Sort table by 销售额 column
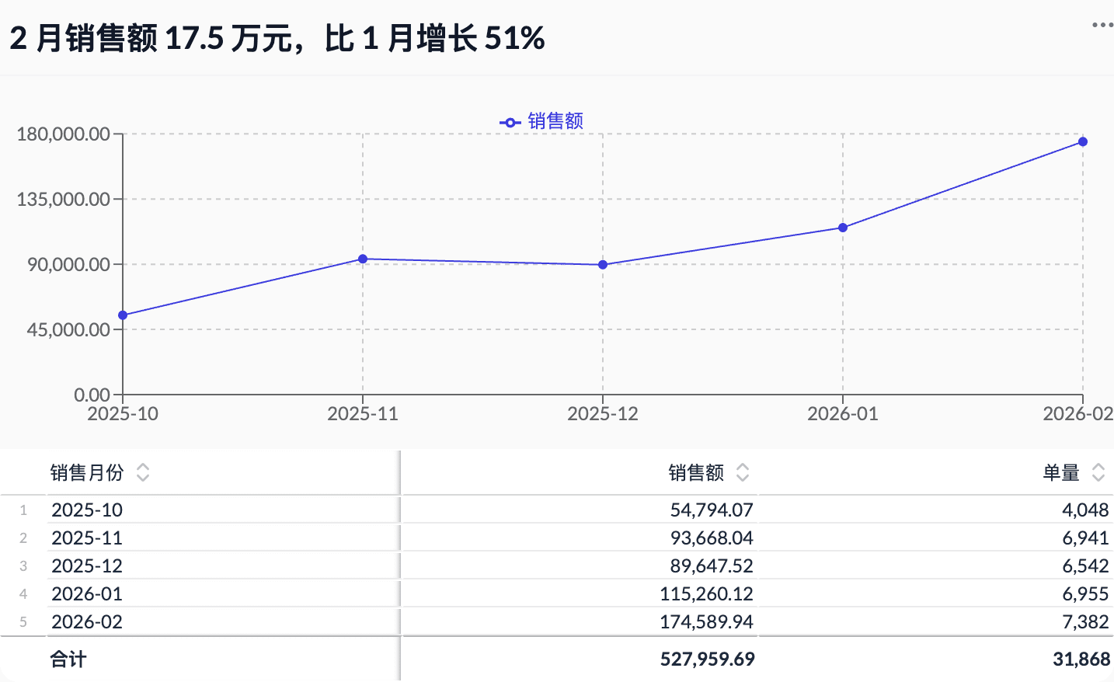The width and height of the screenshot is (1114, 682). coord(743,472)
